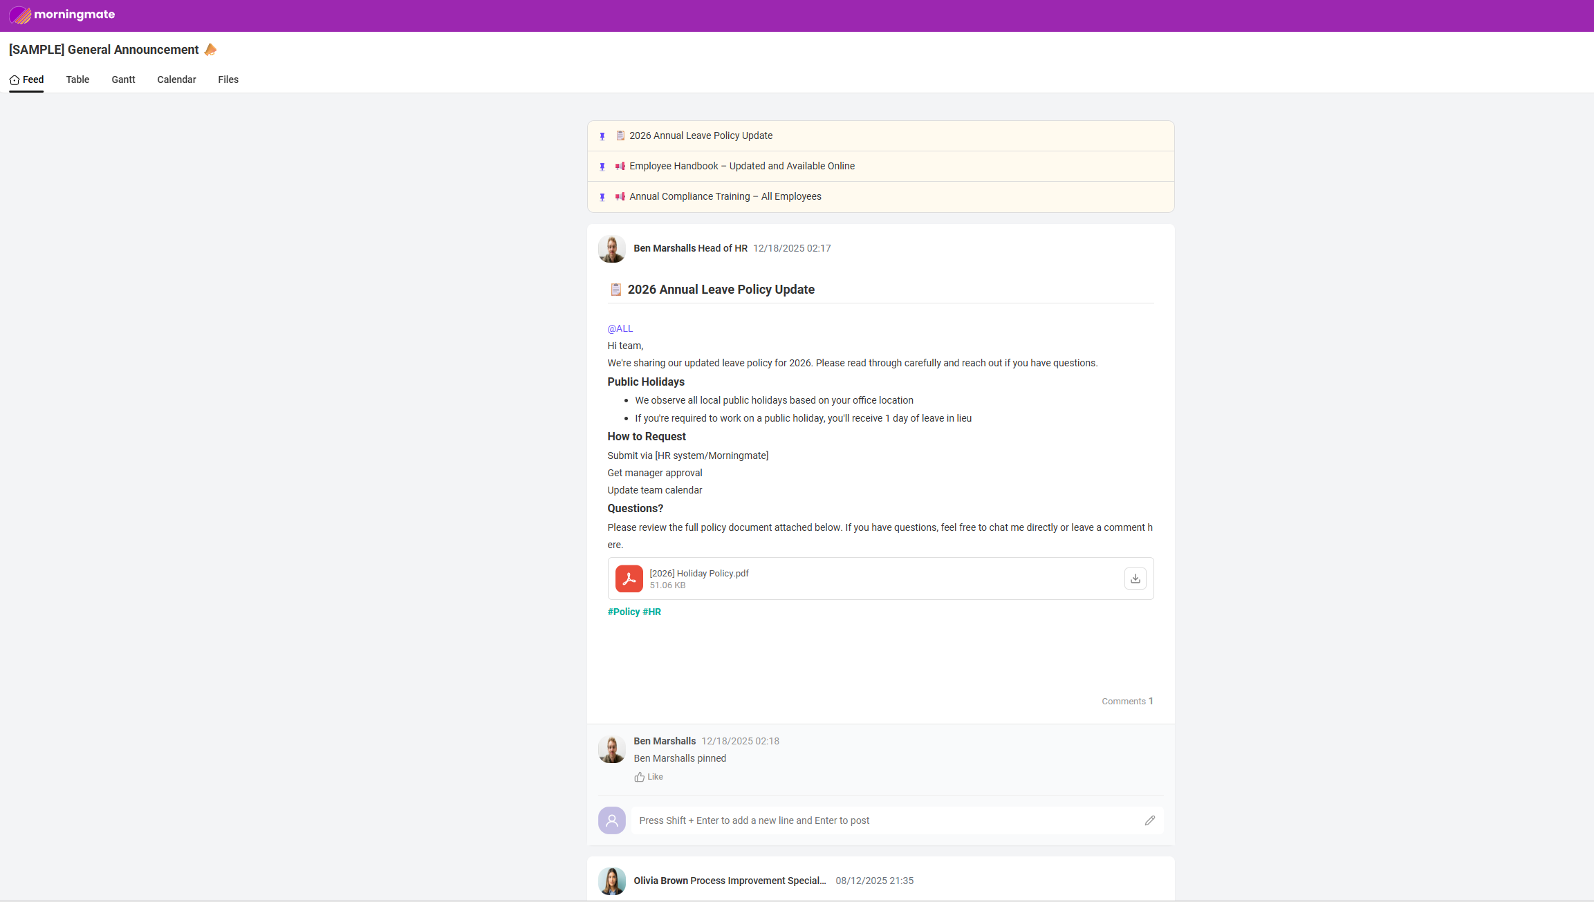Download the Holiday Policy PDF

[x=1135, y=579]
